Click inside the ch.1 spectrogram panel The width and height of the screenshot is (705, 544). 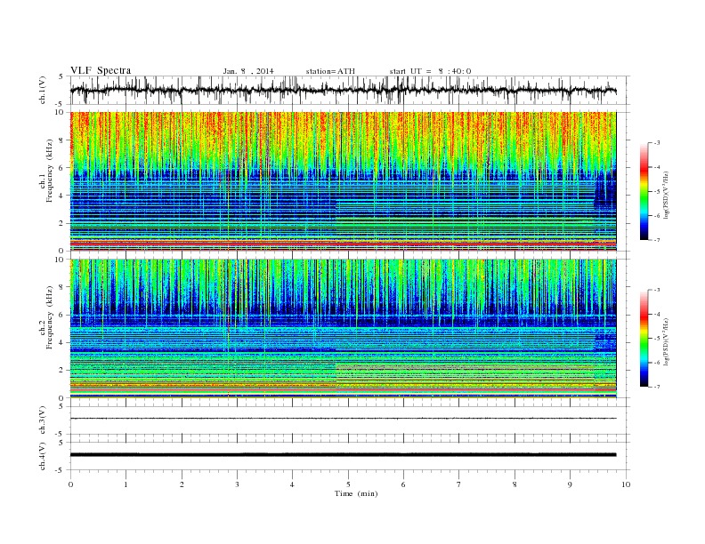click(x=343, y=181)
